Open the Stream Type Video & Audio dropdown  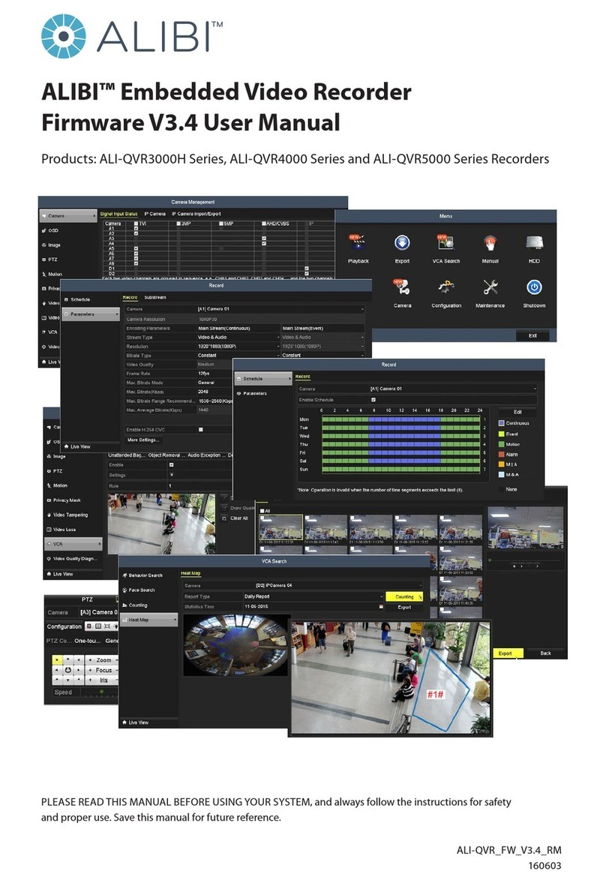point(238,338)
